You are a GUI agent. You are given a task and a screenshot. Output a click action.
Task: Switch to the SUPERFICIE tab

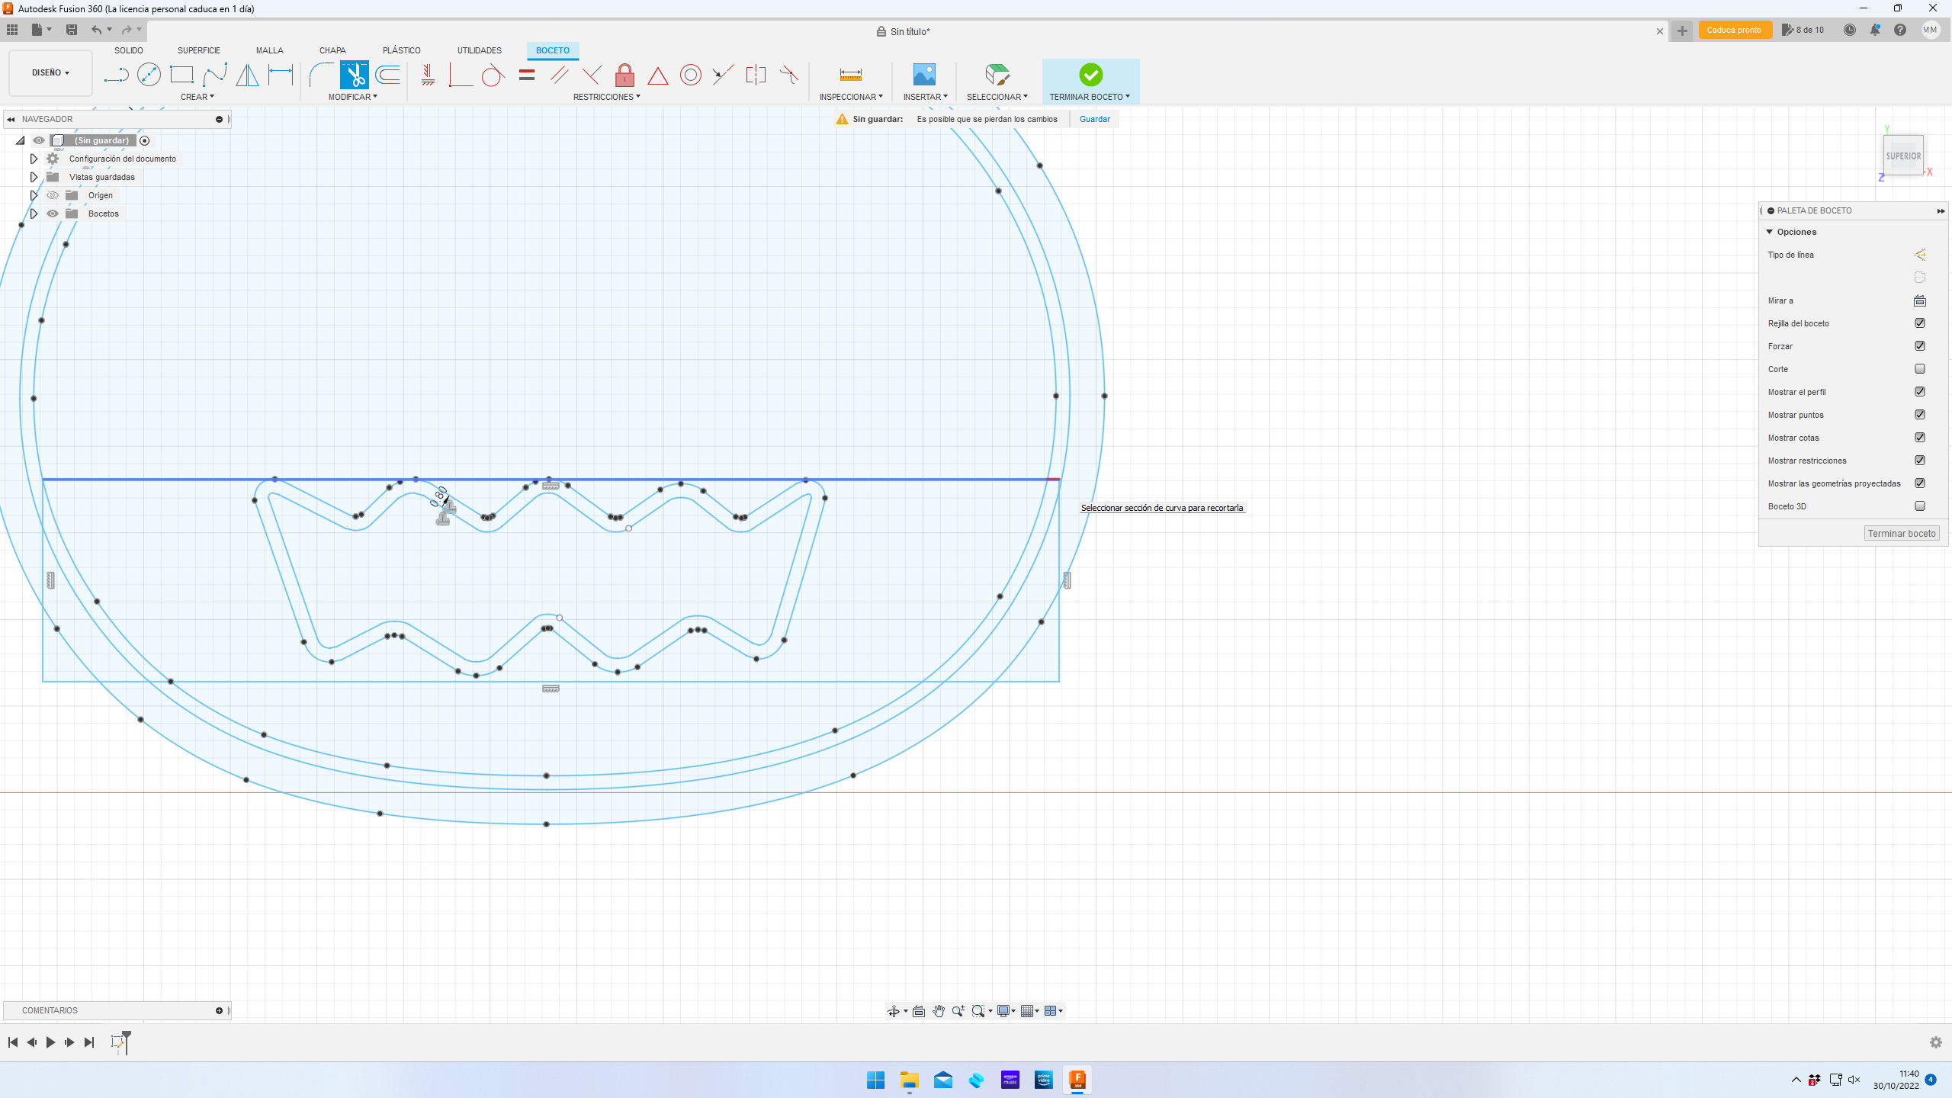pyautogui.click(x=198, y=50)
